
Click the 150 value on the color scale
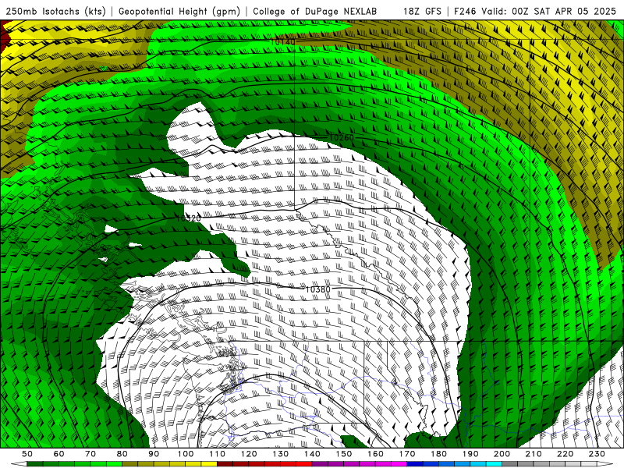click(x=344, y=454)
